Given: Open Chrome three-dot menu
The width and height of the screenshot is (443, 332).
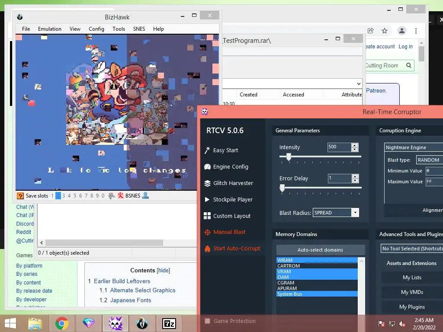Looking at the screenshot, I should (416, 31).
